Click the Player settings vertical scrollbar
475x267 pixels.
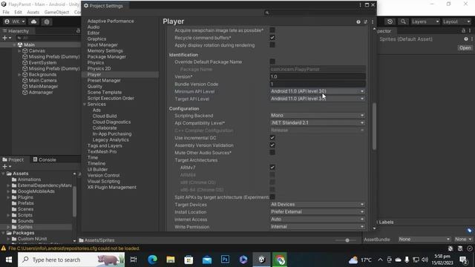pyautogui.click(x=374, y=126)
